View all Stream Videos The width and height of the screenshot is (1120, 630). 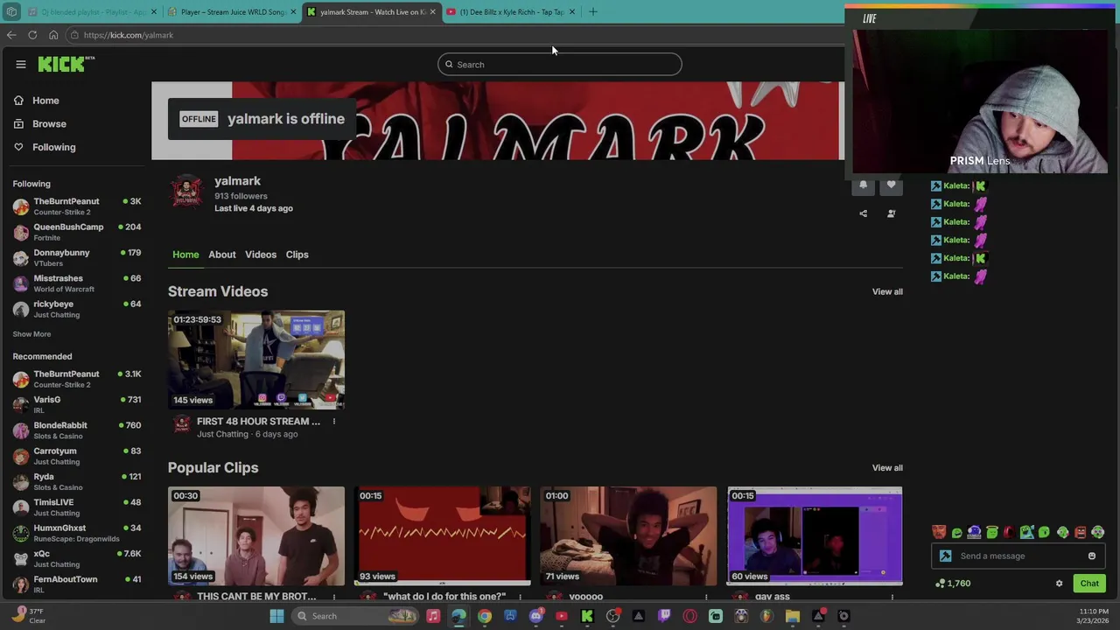coord(887,291)
